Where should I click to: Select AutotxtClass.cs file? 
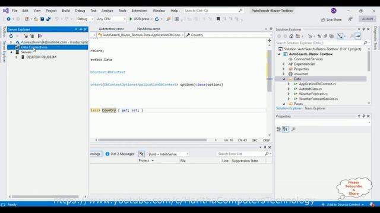click(x=310, y=89)
